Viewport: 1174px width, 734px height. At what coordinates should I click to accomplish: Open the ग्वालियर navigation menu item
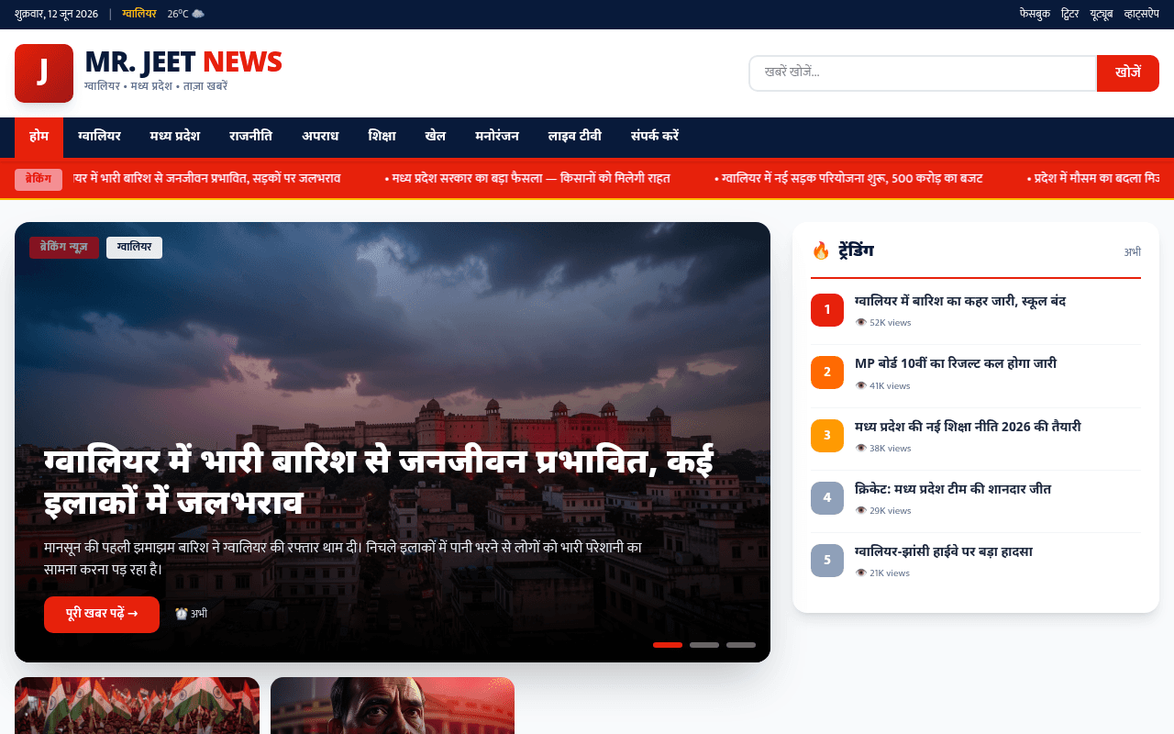point(99,137)
